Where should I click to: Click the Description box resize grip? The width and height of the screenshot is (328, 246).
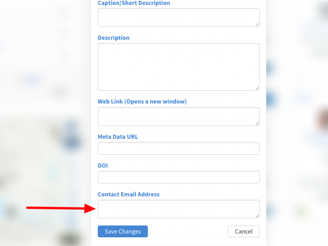(257, 88)
